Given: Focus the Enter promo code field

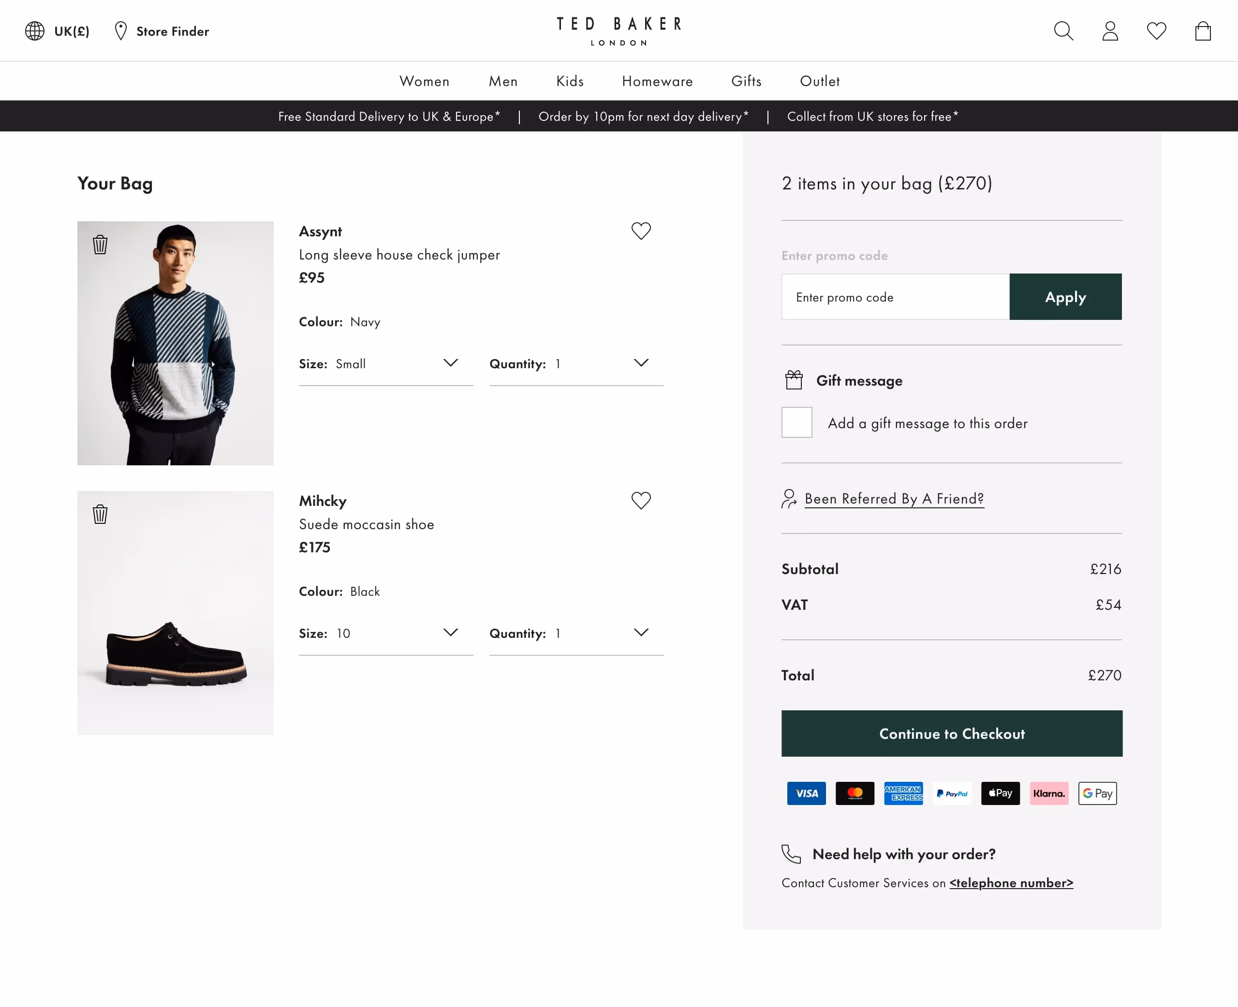Looking at the screenshot, I should coord(896,296).
